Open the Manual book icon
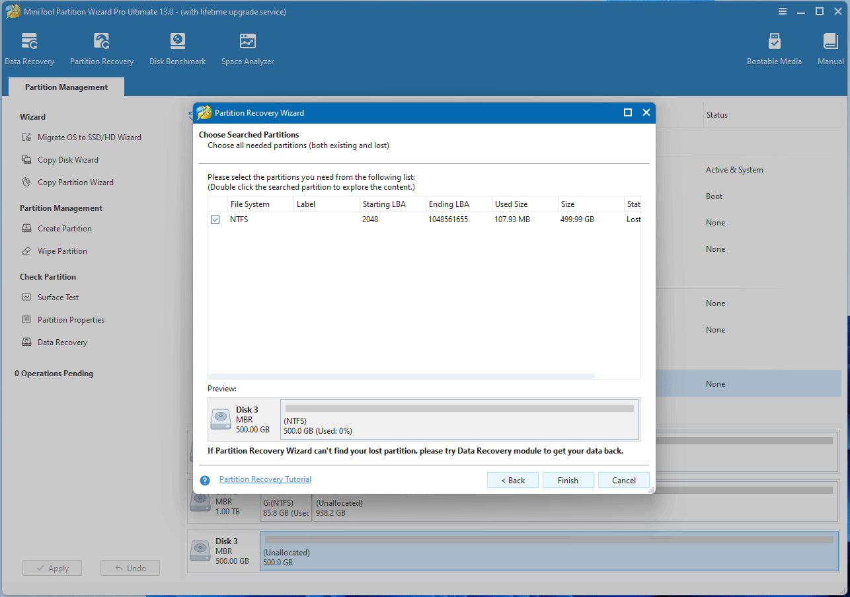 [x=830, y=42]
